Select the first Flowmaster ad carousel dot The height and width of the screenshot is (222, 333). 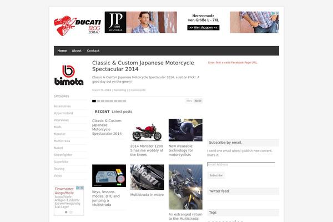(x=66, y=212)
